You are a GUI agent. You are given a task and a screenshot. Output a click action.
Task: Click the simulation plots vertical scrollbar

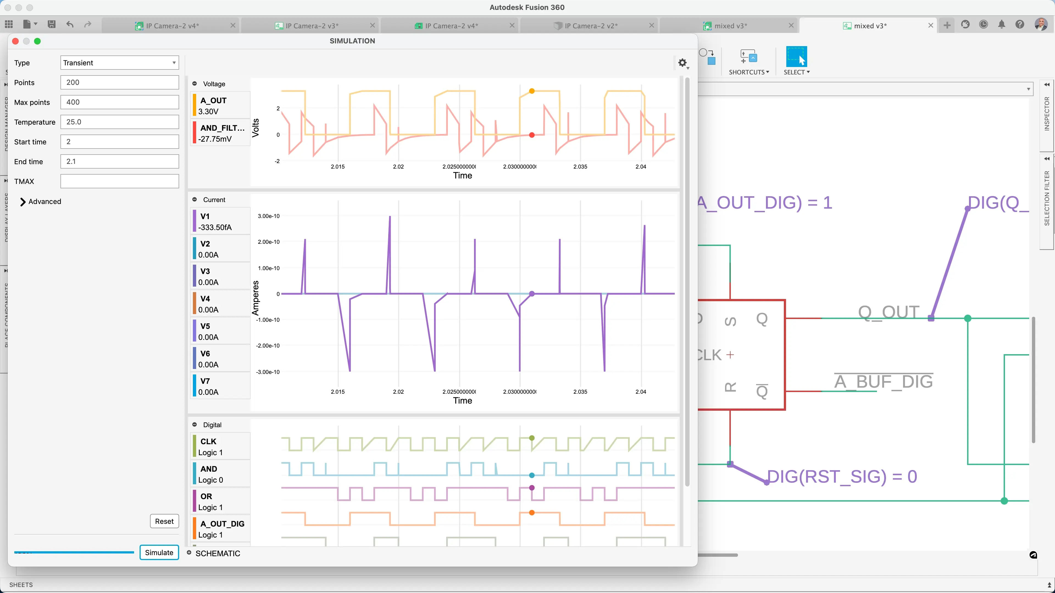(687, 282)
